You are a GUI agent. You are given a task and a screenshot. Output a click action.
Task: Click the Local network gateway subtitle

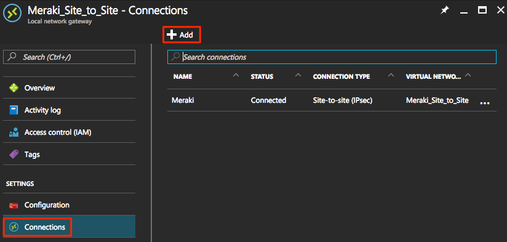tap(60, 22)
